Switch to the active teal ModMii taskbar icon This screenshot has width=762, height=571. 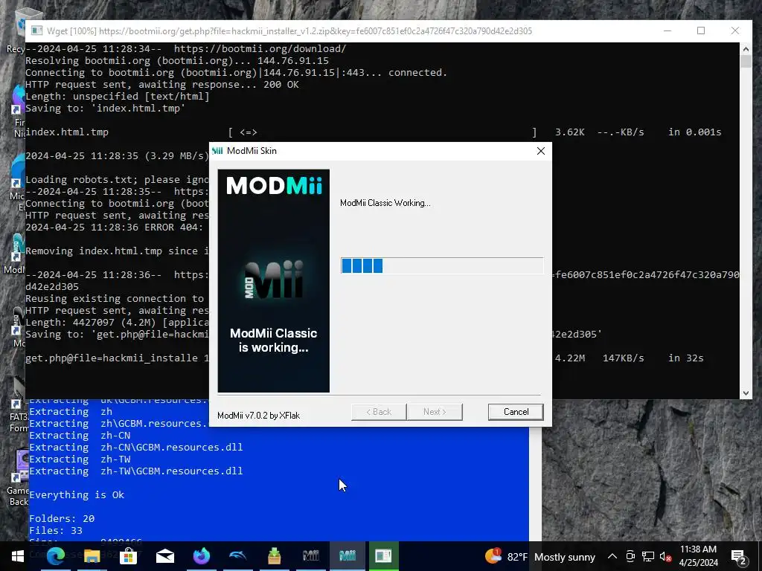pos(347,556)
